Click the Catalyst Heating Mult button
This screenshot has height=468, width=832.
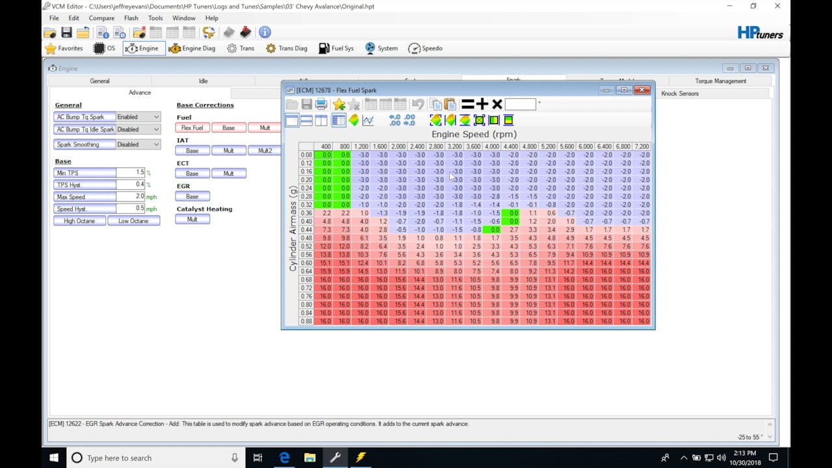click(x=192, y=220)
